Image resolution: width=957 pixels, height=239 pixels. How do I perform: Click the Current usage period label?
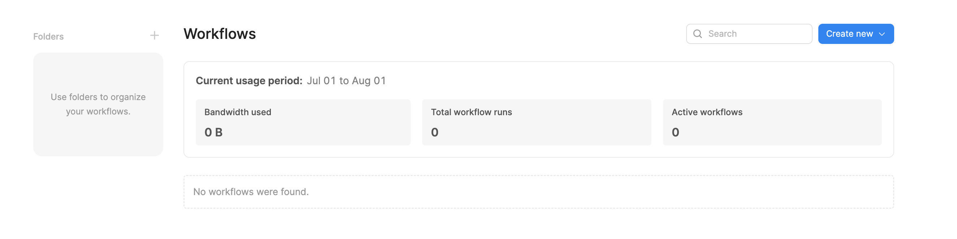249,80
